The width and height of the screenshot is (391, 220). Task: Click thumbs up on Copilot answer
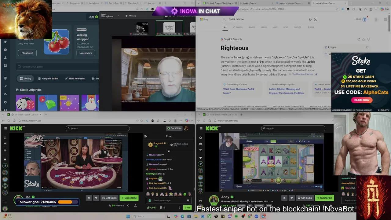(x=364, y=39)
